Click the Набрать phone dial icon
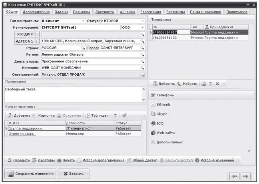Viewport: 259px width, 184px height. pos(179,84)
